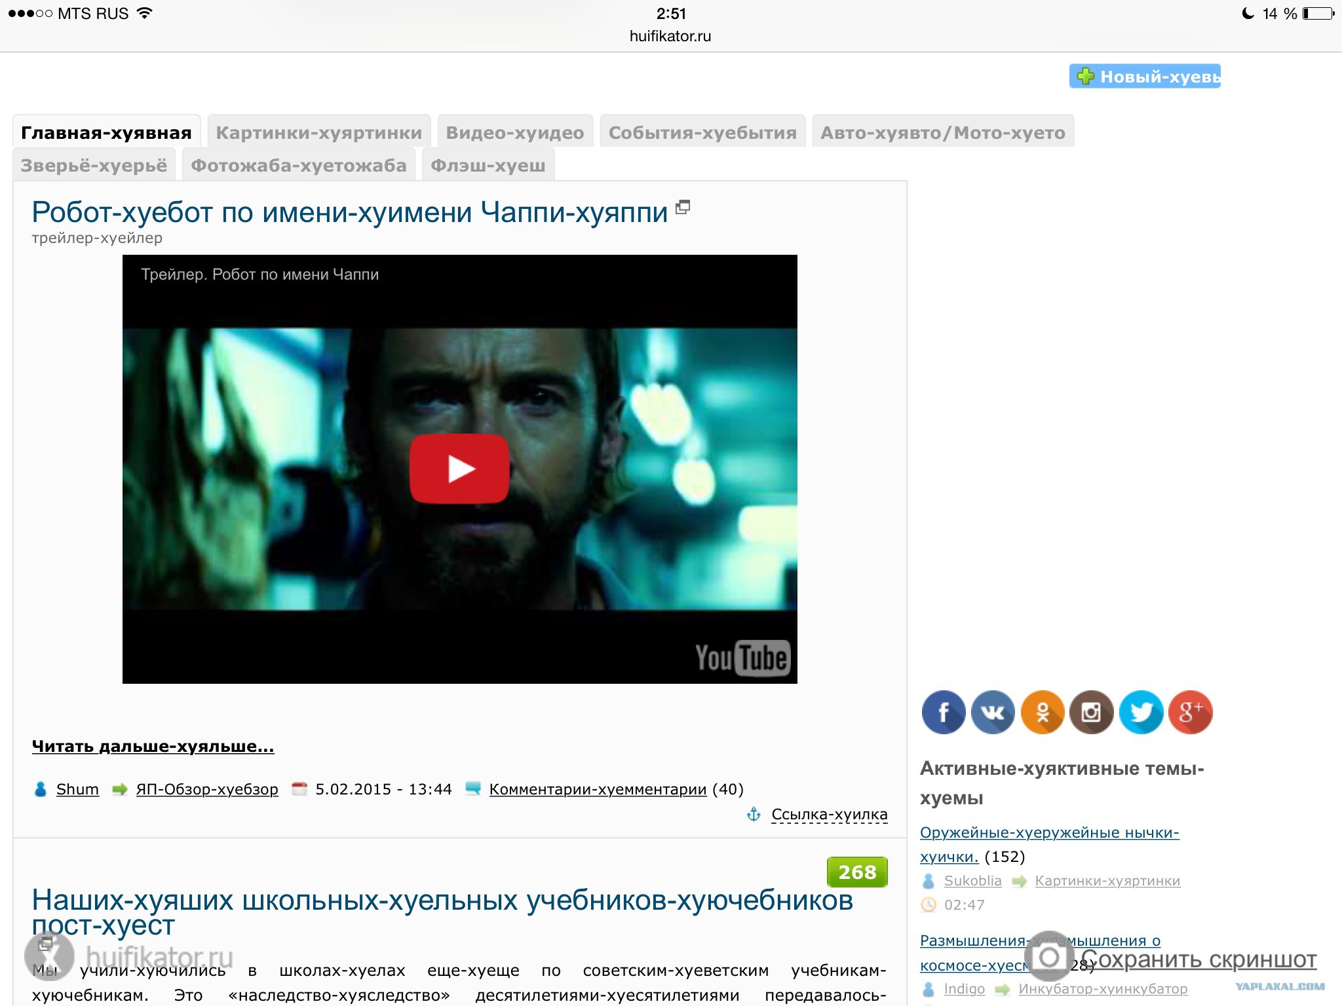The image size is (1342, 1006).
Task: Click the 'Активные-хуяктивные темы-хуемы' heading
Action: [1062, 783]
